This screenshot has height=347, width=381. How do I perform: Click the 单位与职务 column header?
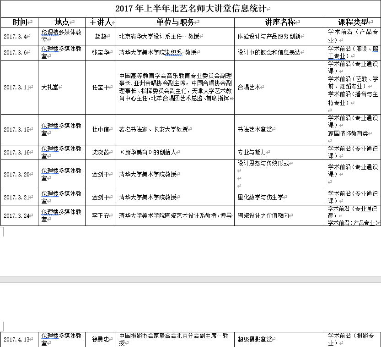pos(175,22)
